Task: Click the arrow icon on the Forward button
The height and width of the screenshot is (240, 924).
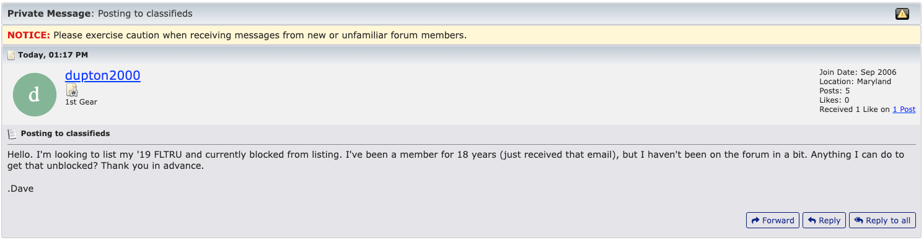Action: click(x=755, y=220)
